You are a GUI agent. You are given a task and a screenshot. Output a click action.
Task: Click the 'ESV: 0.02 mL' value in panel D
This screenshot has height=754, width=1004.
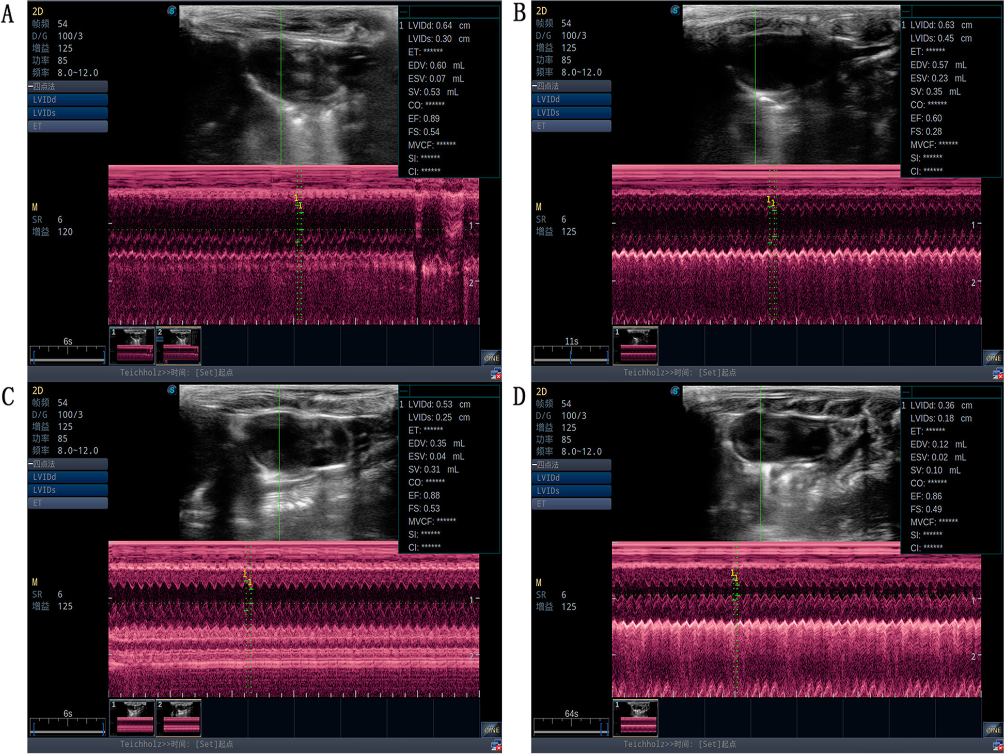938,457
